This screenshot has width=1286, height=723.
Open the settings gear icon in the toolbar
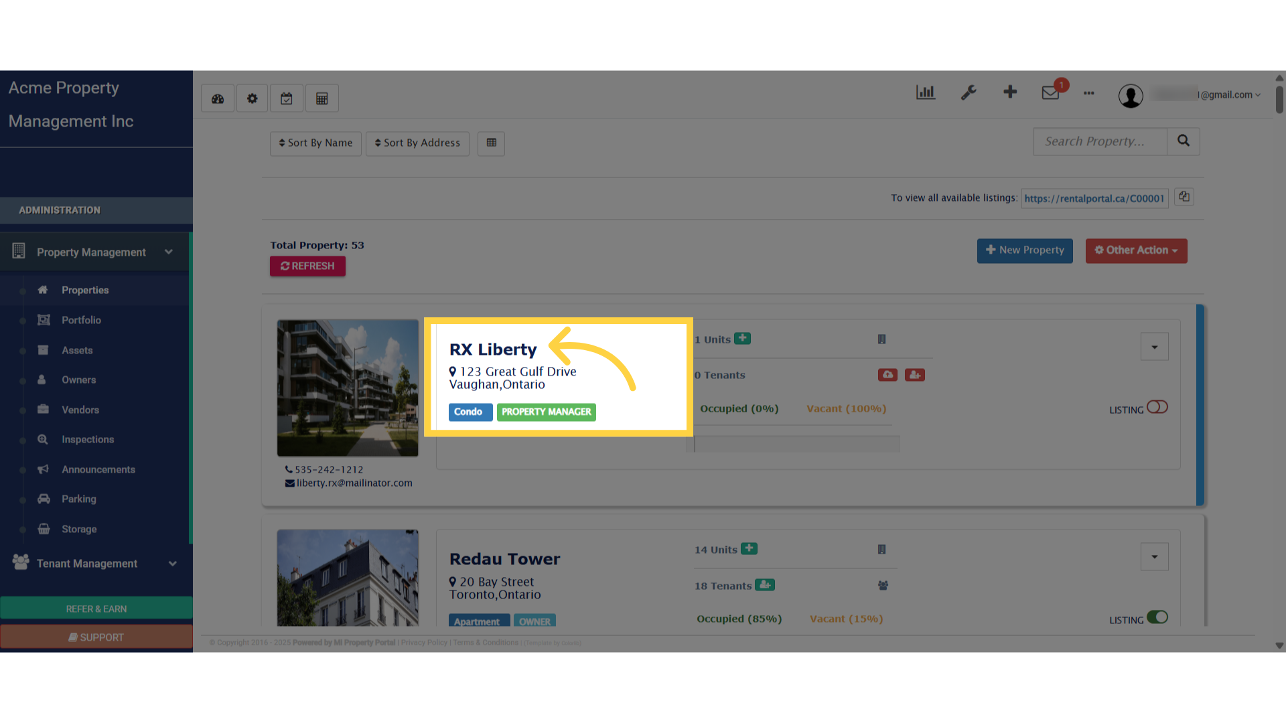(x=252, y=98)
